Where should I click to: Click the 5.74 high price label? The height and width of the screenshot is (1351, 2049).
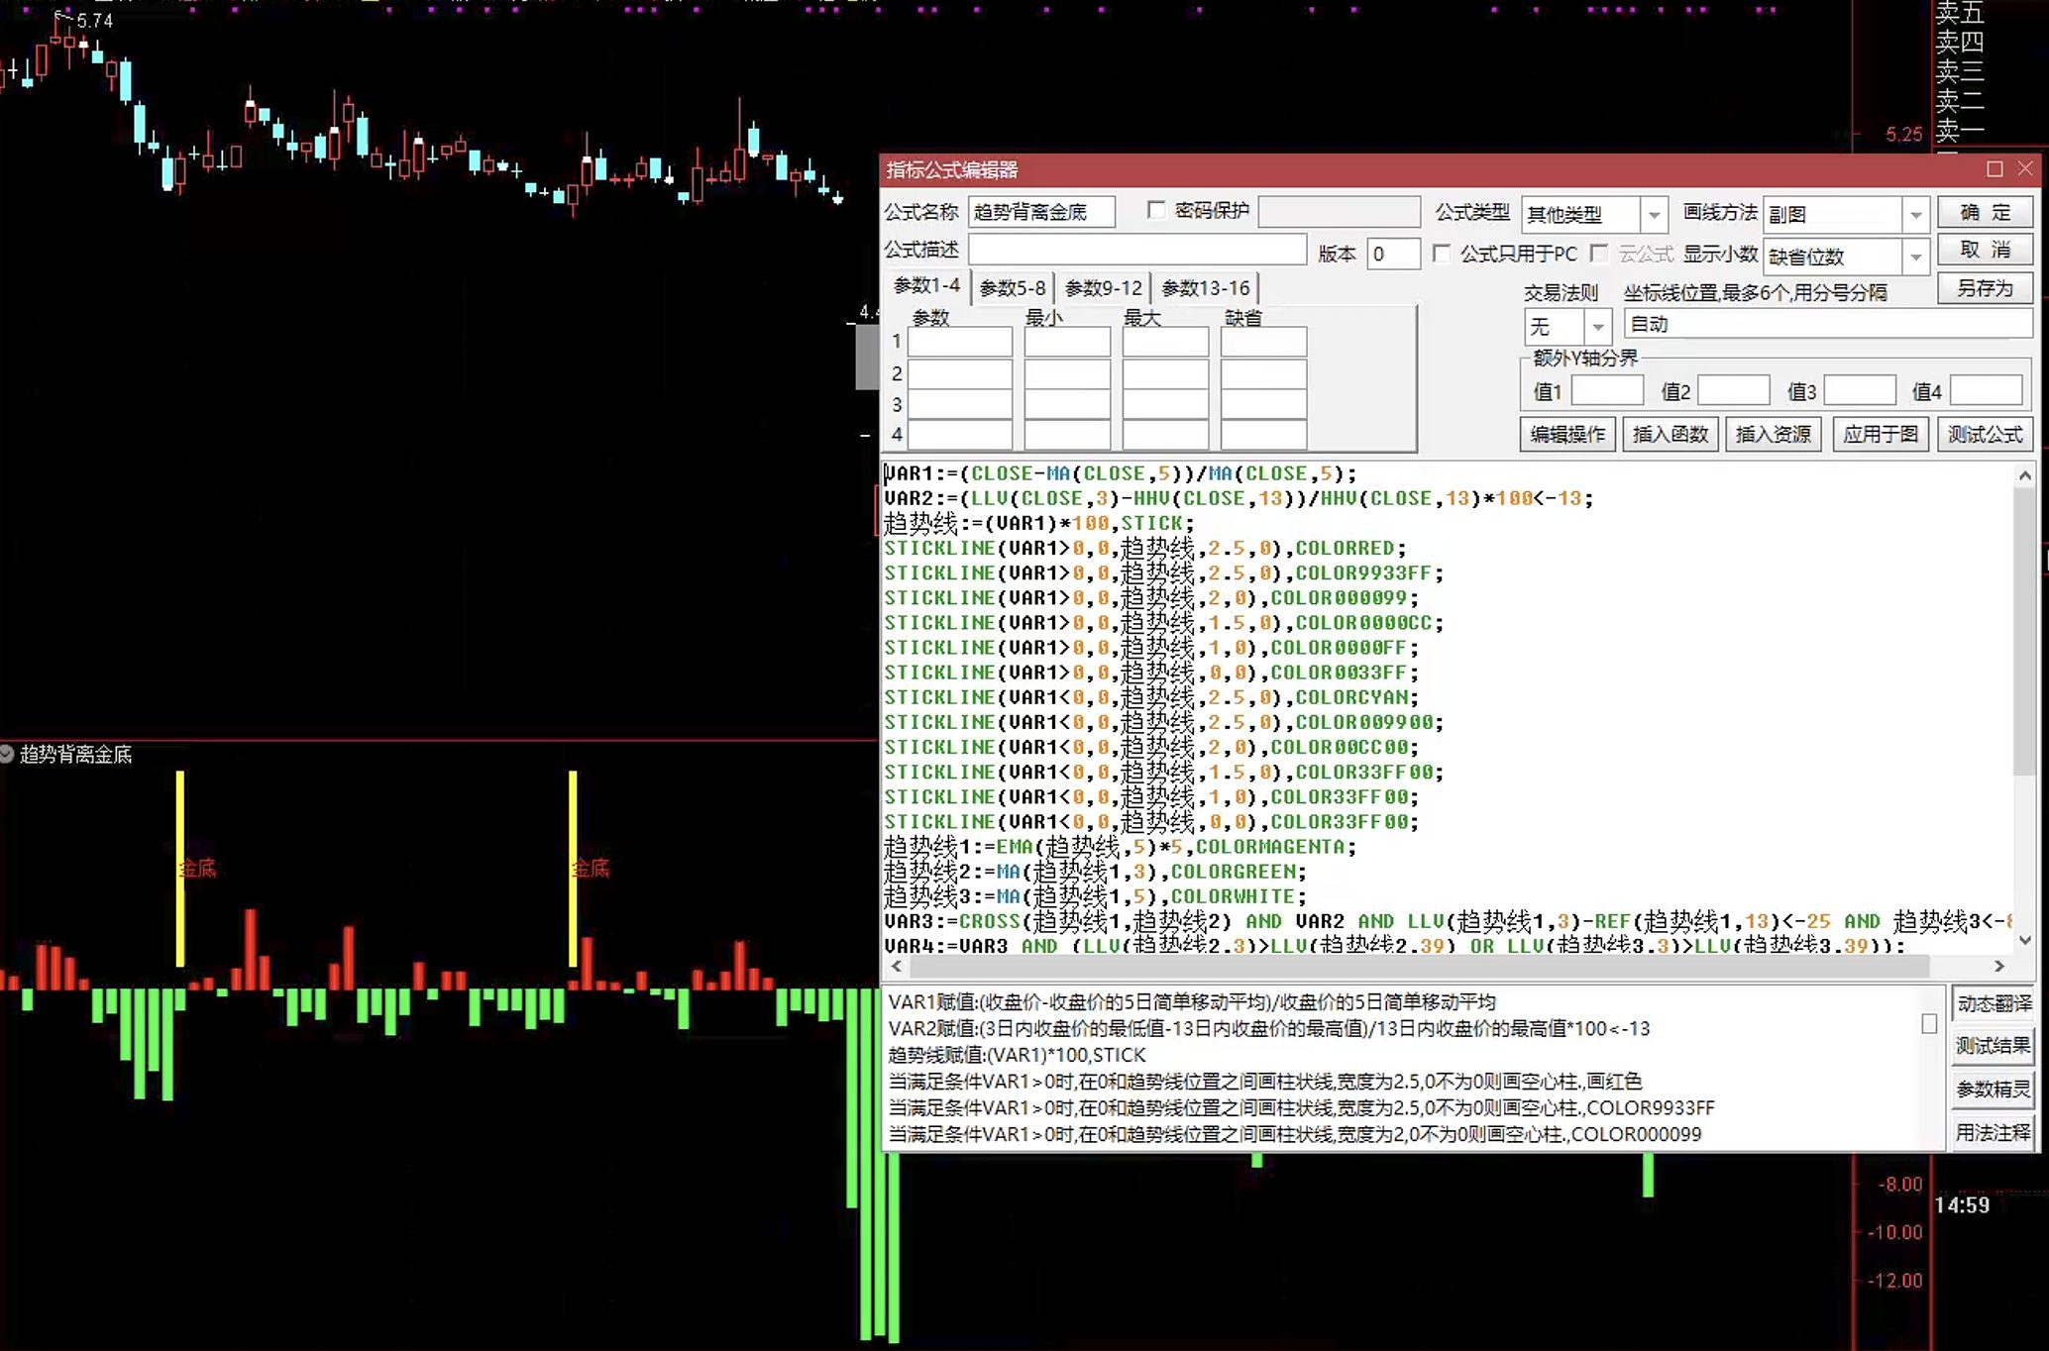(93, 20)
